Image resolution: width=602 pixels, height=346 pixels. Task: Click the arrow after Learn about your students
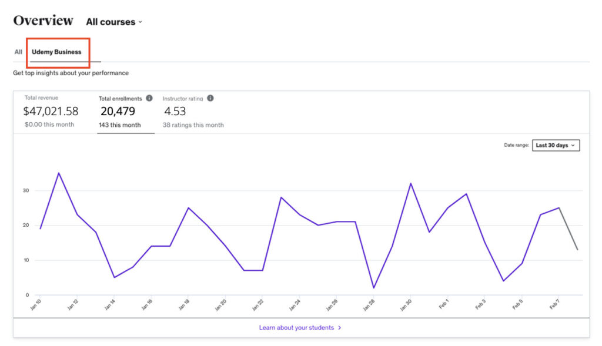(340, 328)
